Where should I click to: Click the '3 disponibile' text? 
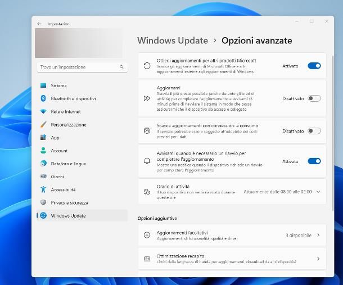(x=299, y=235)
